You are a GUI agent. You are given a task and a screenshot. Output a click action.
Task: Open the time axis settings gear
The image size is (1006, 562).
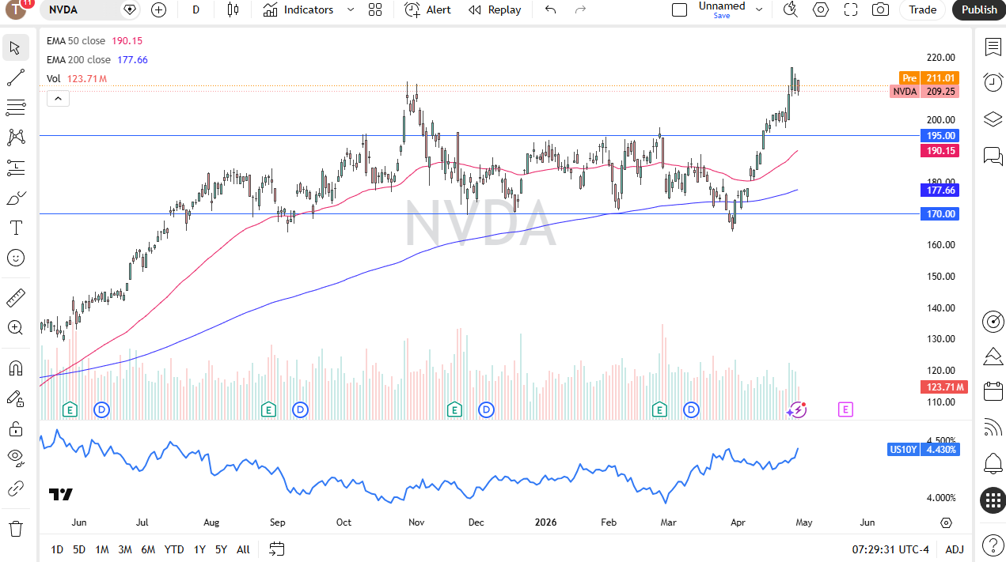[946, 522]
